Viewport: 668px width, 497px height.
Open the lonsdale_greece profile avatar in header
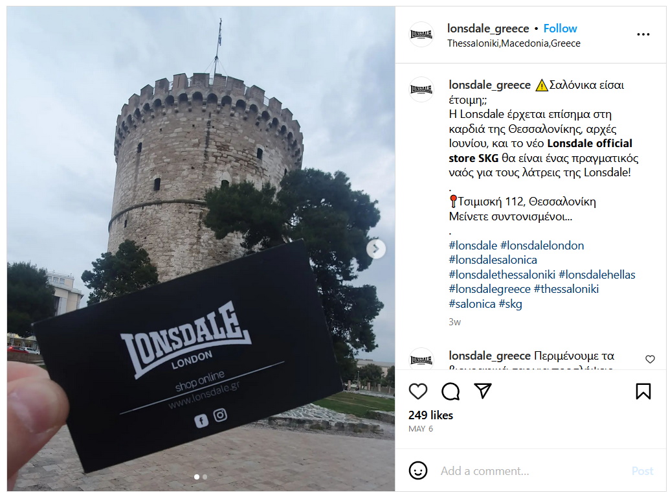(x=421, y=34)
